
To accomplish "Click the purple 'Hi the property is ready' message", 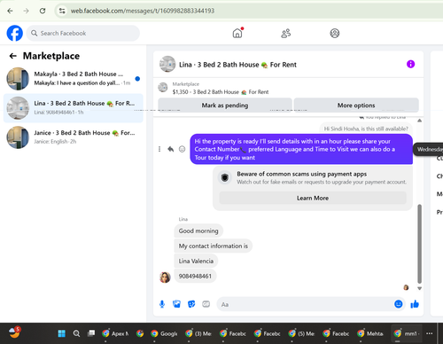I will tap(301, 149).
